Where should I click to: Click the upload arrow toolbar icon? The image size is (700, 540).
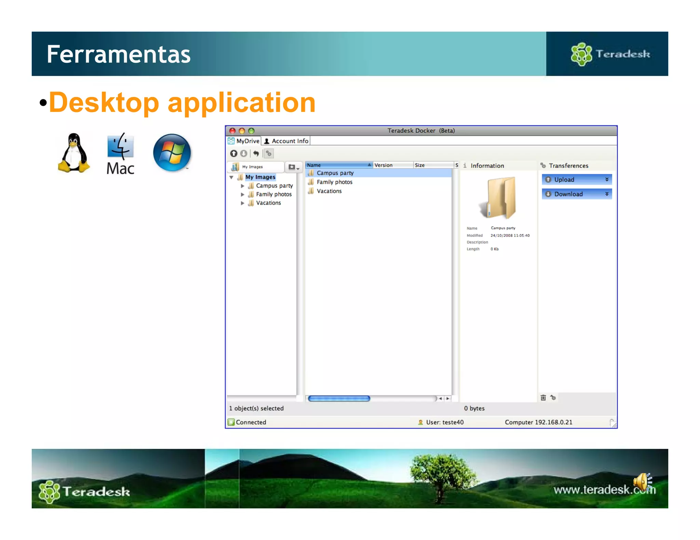click(x=234, y=154)
